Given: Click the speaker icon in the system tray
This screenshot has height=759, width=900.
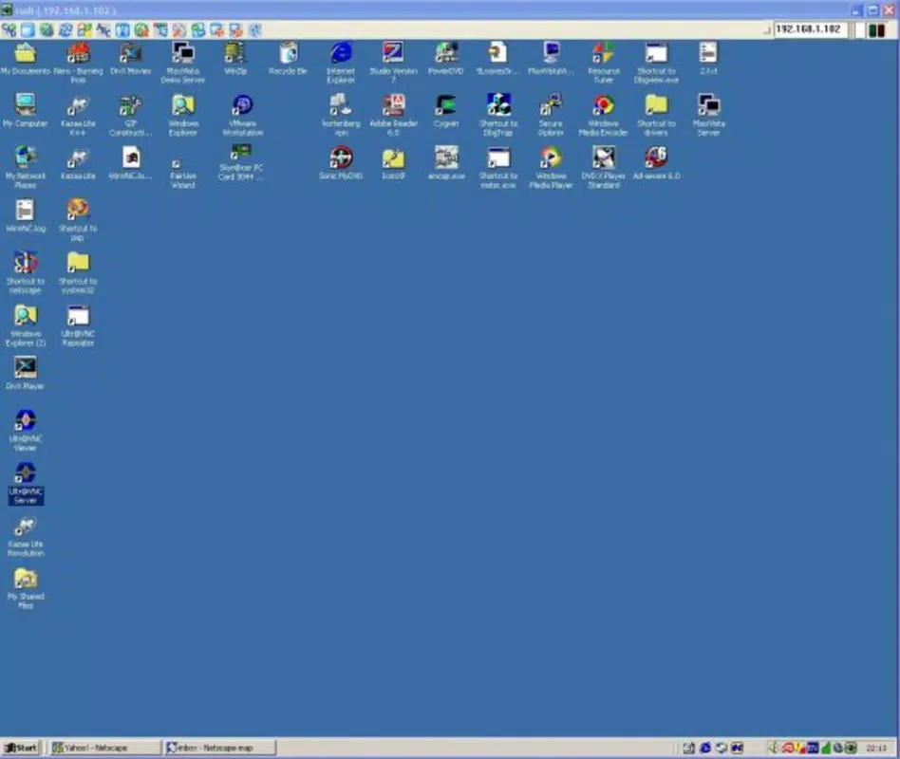Looking at the screenshot, I should [x=775, y=748].
